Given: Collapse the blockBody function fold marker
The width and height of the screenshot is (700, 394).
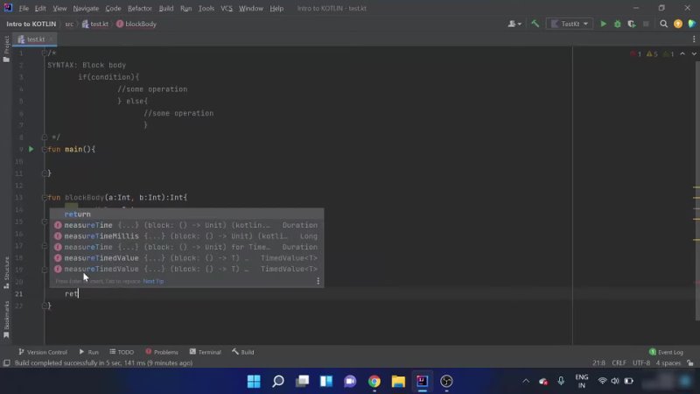Looking at the screenshot, I should coord(45,198).
